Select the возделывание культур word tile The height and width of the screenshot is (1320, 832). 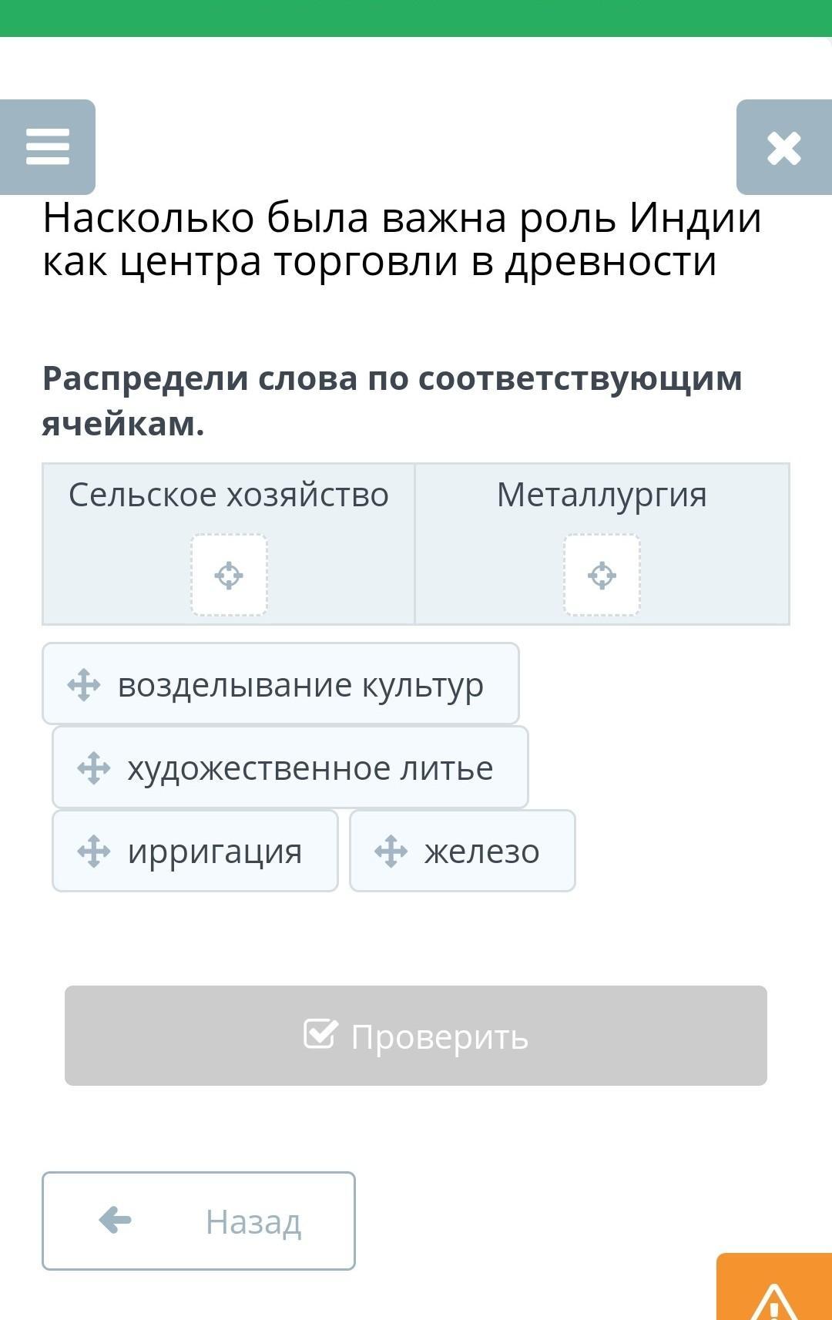(300, 684)
